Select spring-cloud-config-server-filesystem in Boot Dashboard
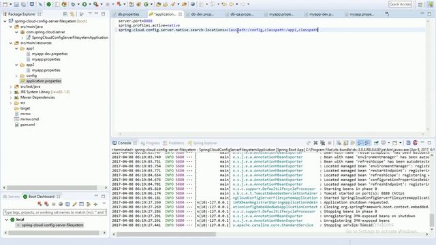This screenshot has height=245, width=436. click(52, 225)
